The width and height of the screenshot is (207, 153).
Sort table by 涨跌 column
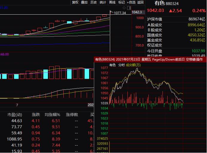pyautogui.click(x=36, y=115)
